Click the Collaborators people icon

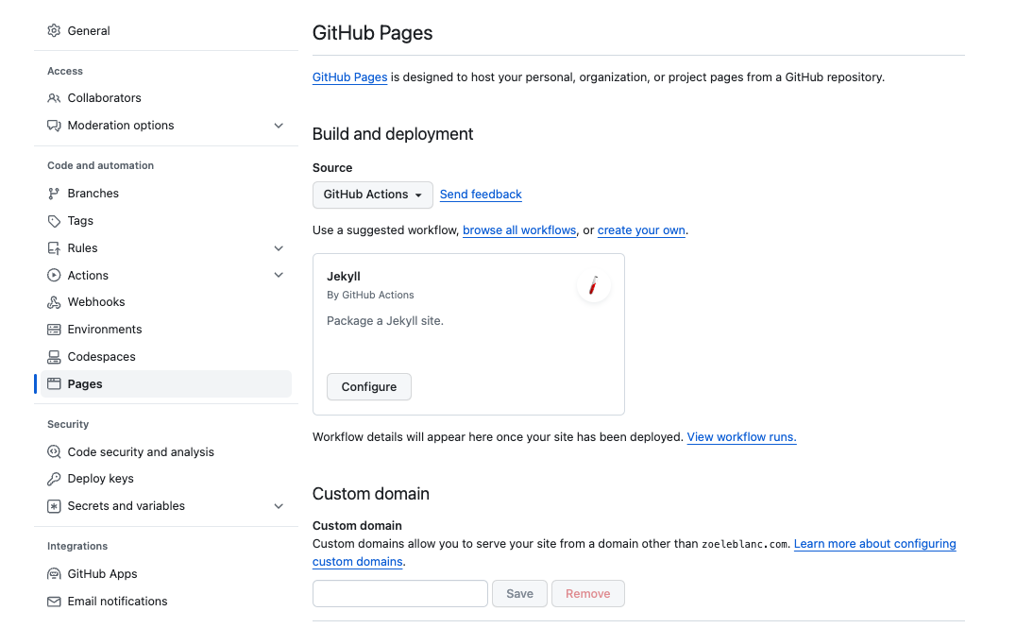(54, 98)
